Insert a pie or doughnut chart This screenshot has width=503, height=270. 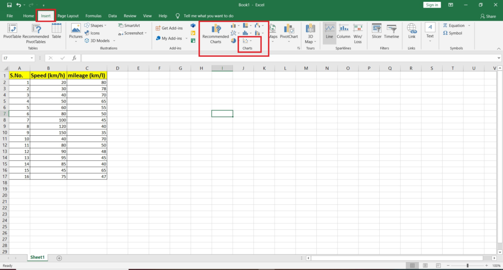click(x=234, y=41)
